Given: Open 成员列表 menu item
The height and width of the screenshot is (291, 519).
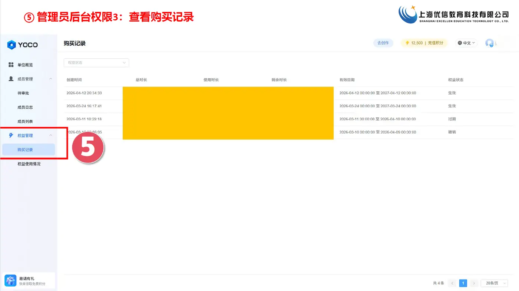Looking at the screenshot, I should [25, 121].
